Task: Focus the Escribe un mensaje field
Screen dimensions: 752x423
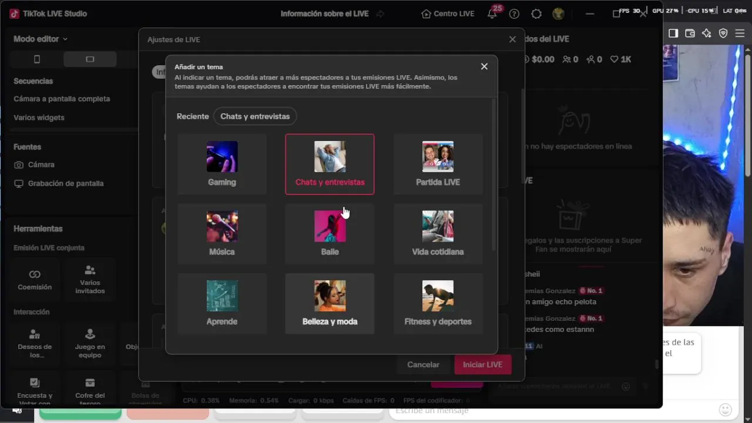Action: point(555,410)
